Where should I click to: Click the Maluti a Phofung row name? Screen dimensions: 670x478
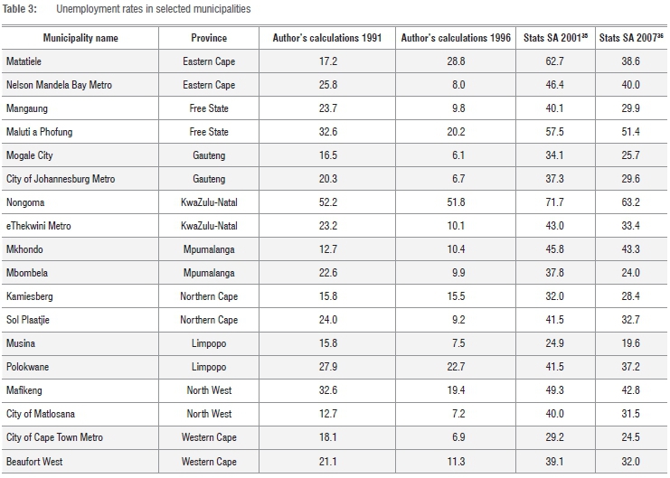39,132
